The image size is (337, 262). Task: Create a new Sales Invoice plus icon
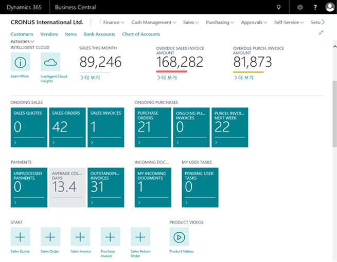(80, 237)
